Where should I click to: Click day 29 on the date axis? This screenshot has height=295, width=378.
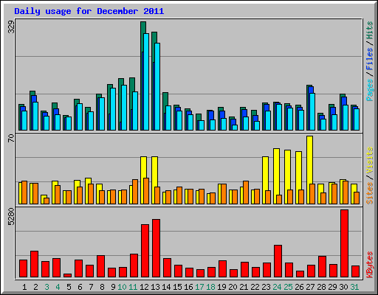click(332, 287)
